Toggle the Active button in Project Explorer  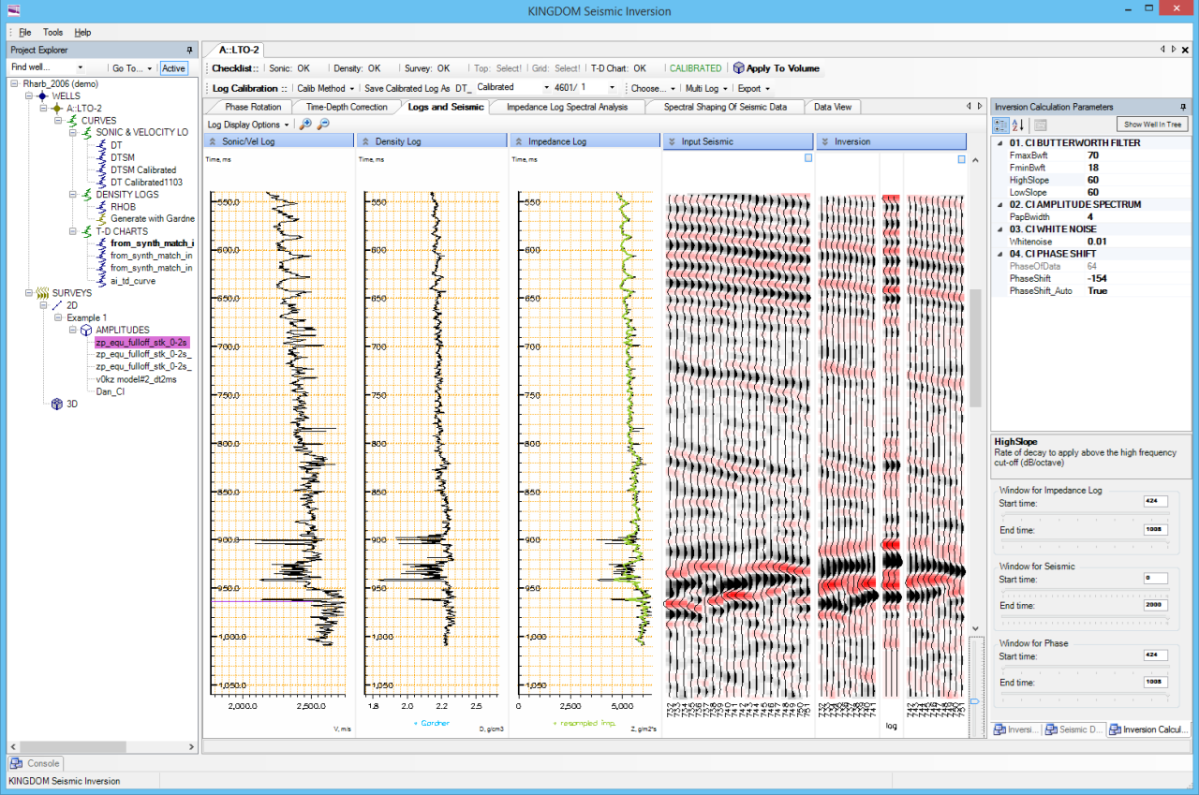point(173,67)
